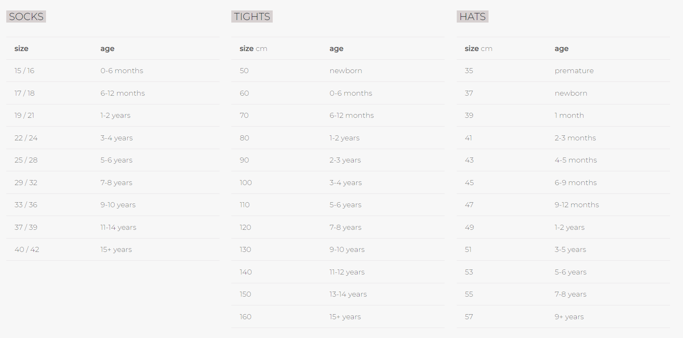683x338 pixels.
Task: Select the 2-3 months hat age cell
Action: click(575, 138)
